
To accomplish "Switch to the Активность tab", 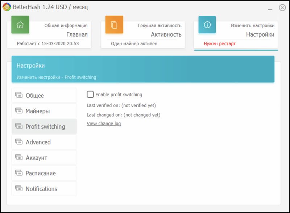I will point(166,35).
